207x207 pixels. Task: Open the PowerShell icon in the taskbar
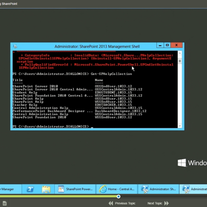click(x=30, y=189)
